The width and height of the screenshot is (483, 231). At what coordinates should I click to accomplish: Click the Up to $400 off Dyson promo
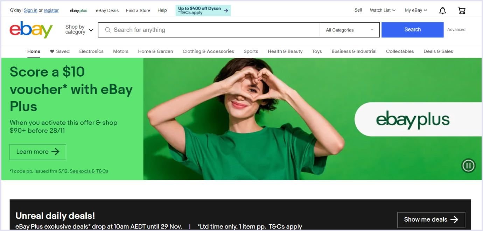point(203,10)
